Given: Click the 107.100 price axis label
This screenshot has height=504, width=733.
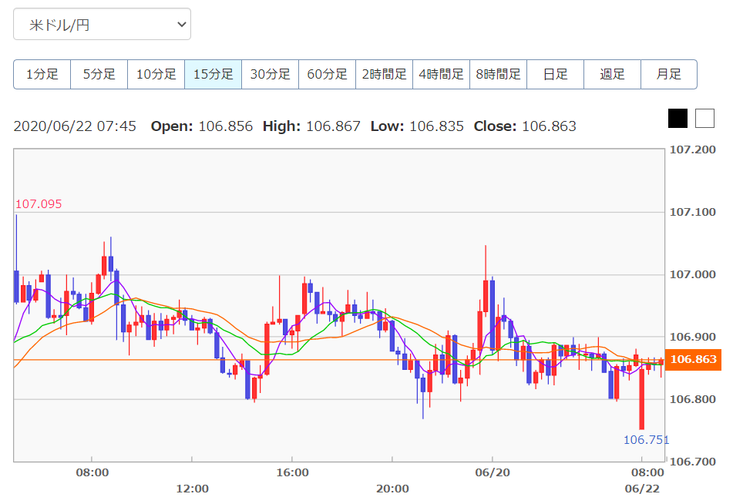Looking at the screenshot, I should 693,212.
